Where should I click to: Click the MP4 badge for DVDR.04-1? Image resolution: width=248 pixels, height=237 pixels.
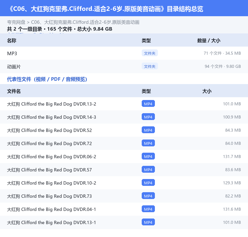click(x=148, y=209)
